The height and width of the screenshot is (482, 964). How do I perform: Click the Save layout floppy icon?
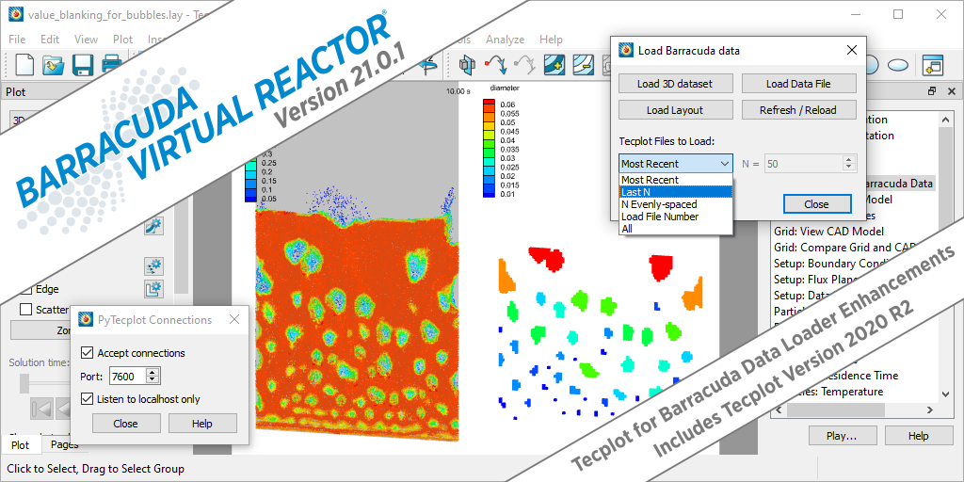[x=83, y=65]
